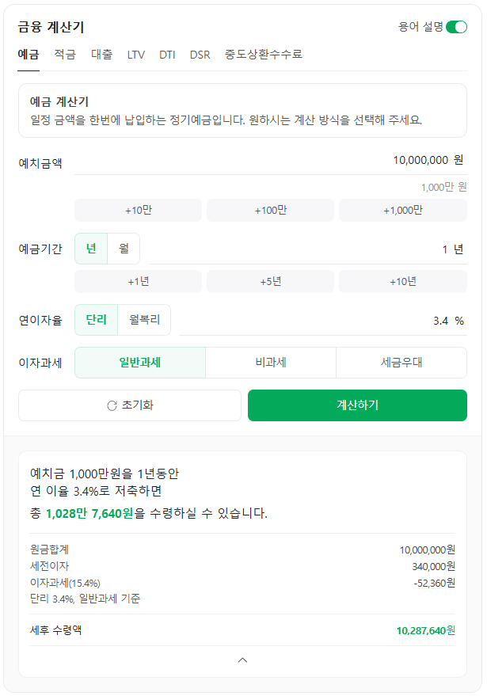Screen dimensions: 487x696
Task: Reset the form with 초기화
Action: [x=129, y=405]
